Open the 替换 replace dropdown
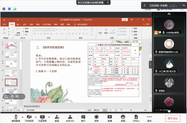Viewport: 187px width, 124px height. pos(136,31)
